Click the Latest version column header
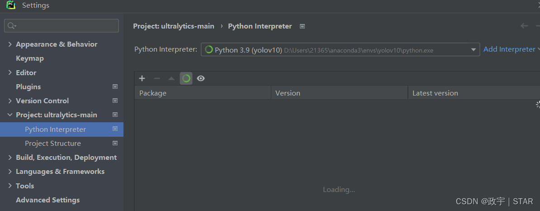Image resolution: width=540 pixels, height=211 pixels. tap(474, 93)
